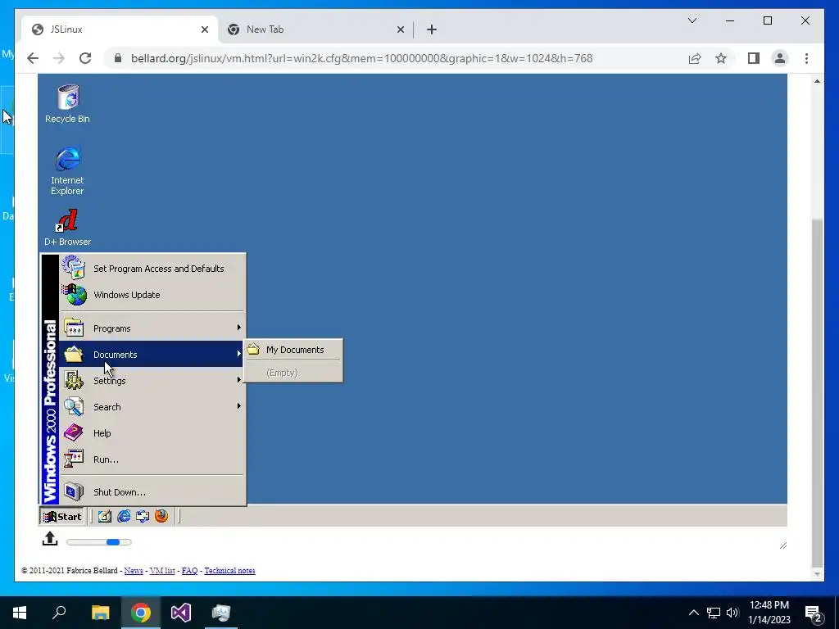Choose Run... in the Start menu

point(152,459)
